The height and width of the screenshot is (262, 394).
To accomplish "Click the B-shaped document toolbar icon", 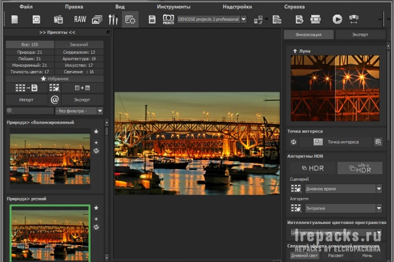I will click(299, 19).
